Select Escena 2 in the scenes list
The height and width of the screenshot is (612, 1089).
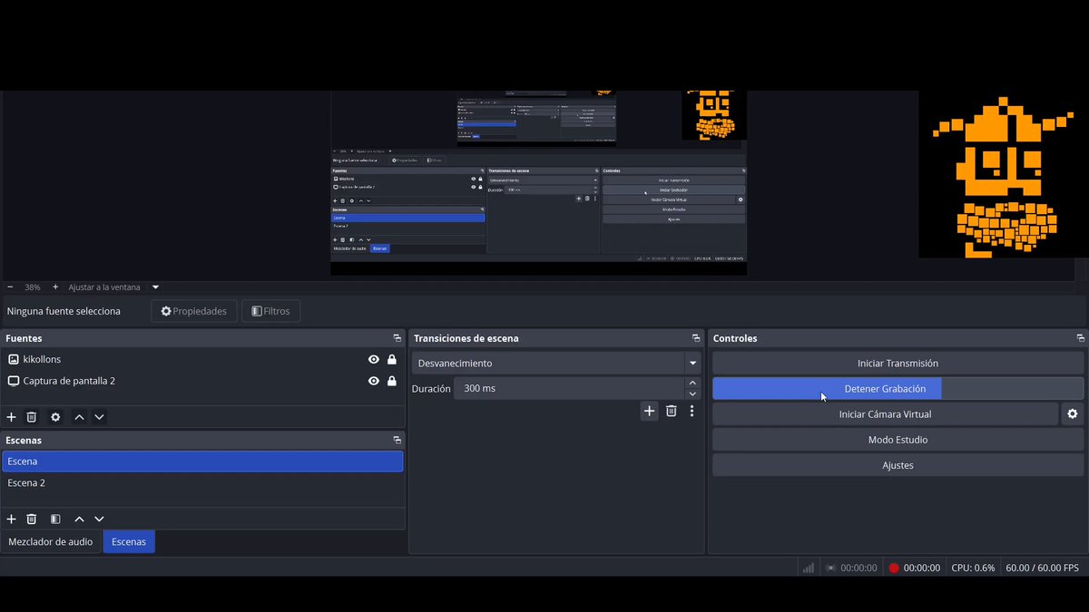tap(202, 483)
